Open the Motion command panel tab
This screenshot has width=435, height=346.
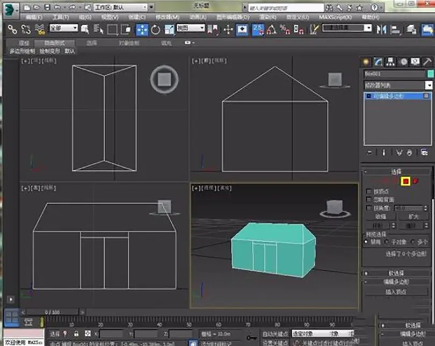(x=404, y=62)
